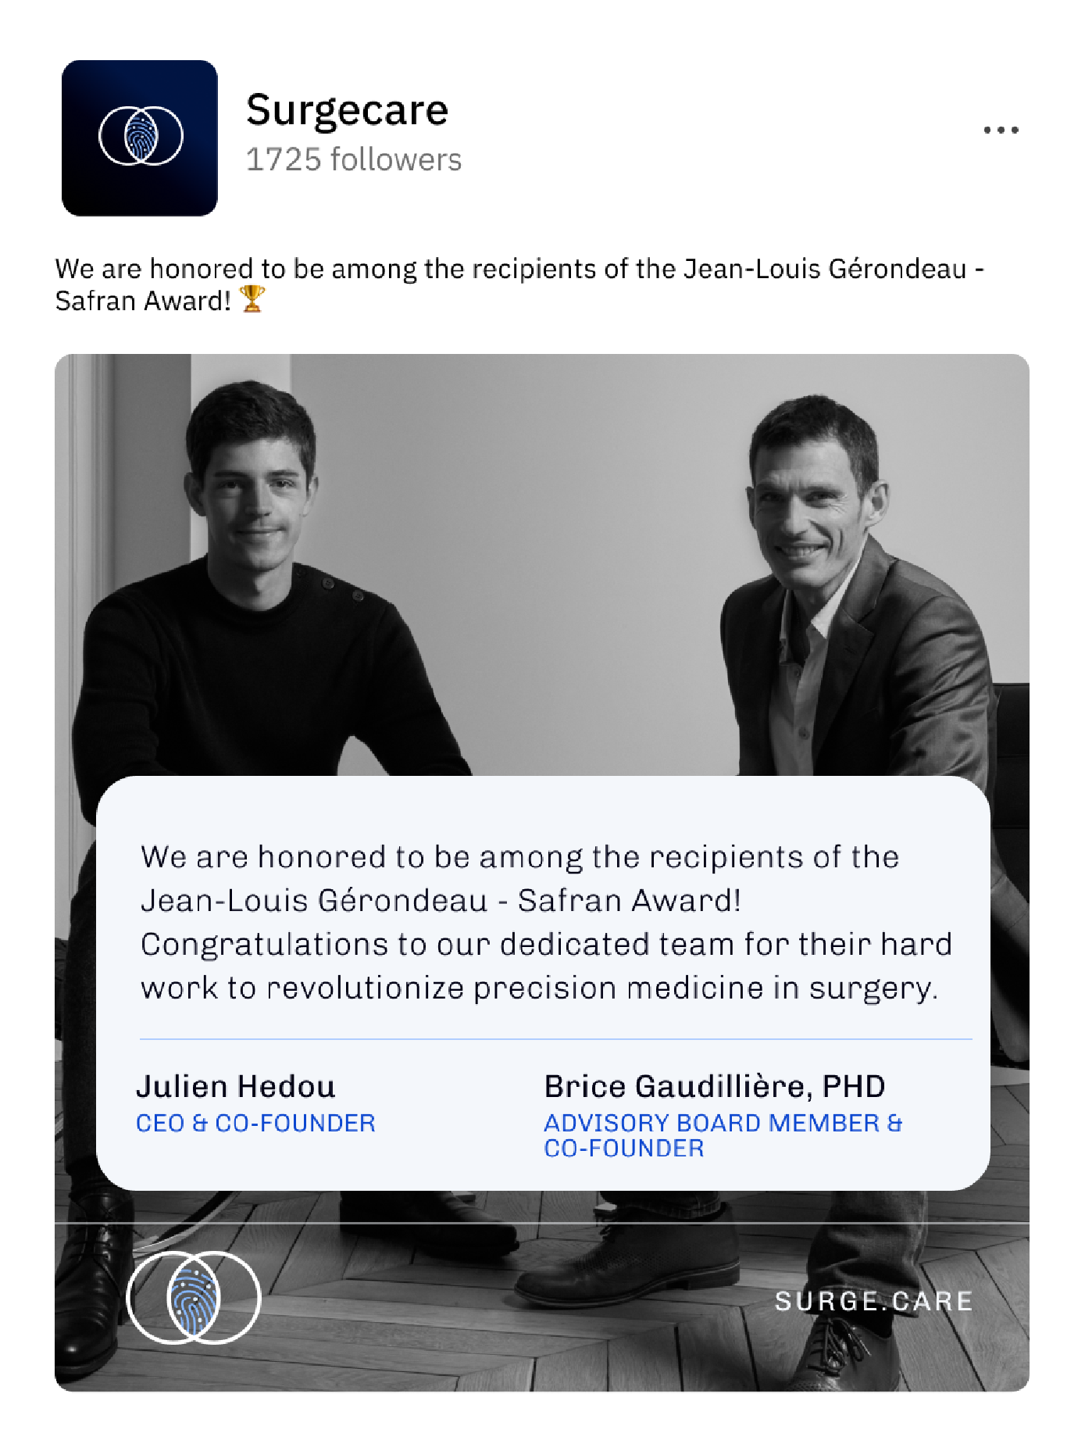Click the thin blue divider in the card
1085x1433 pixels.
coord(555,1039)
